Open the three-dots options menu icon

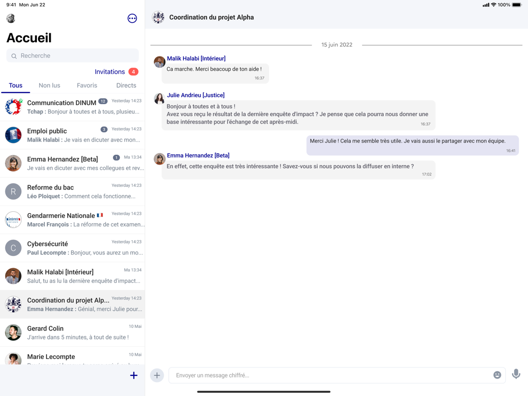point(132,18)
